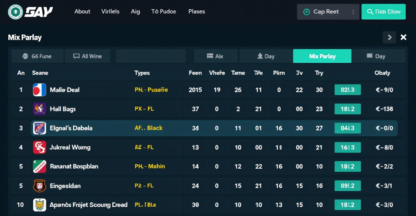Click the SAY logo in the header
The height and width of the screenshot is (216, 416).
click(31, 11)
